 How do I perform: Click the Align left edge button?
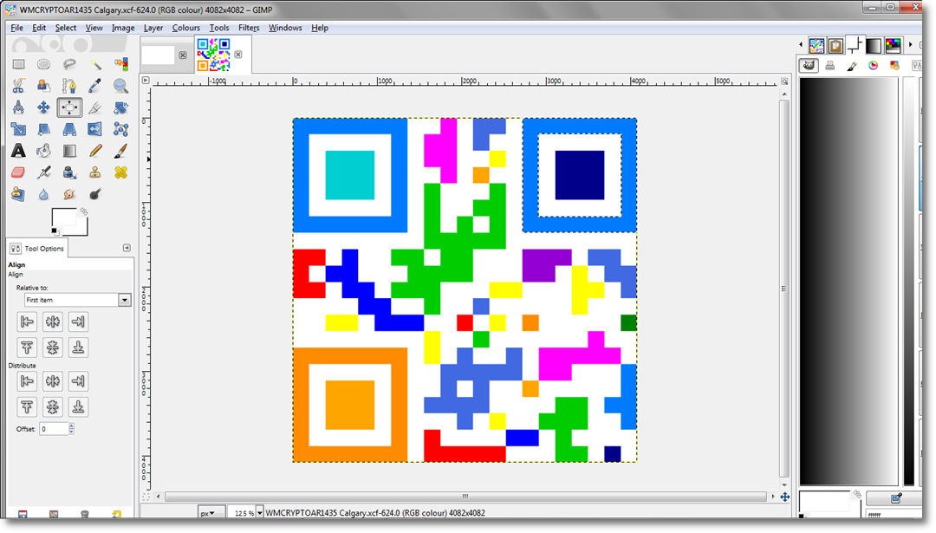coord(27,322)
